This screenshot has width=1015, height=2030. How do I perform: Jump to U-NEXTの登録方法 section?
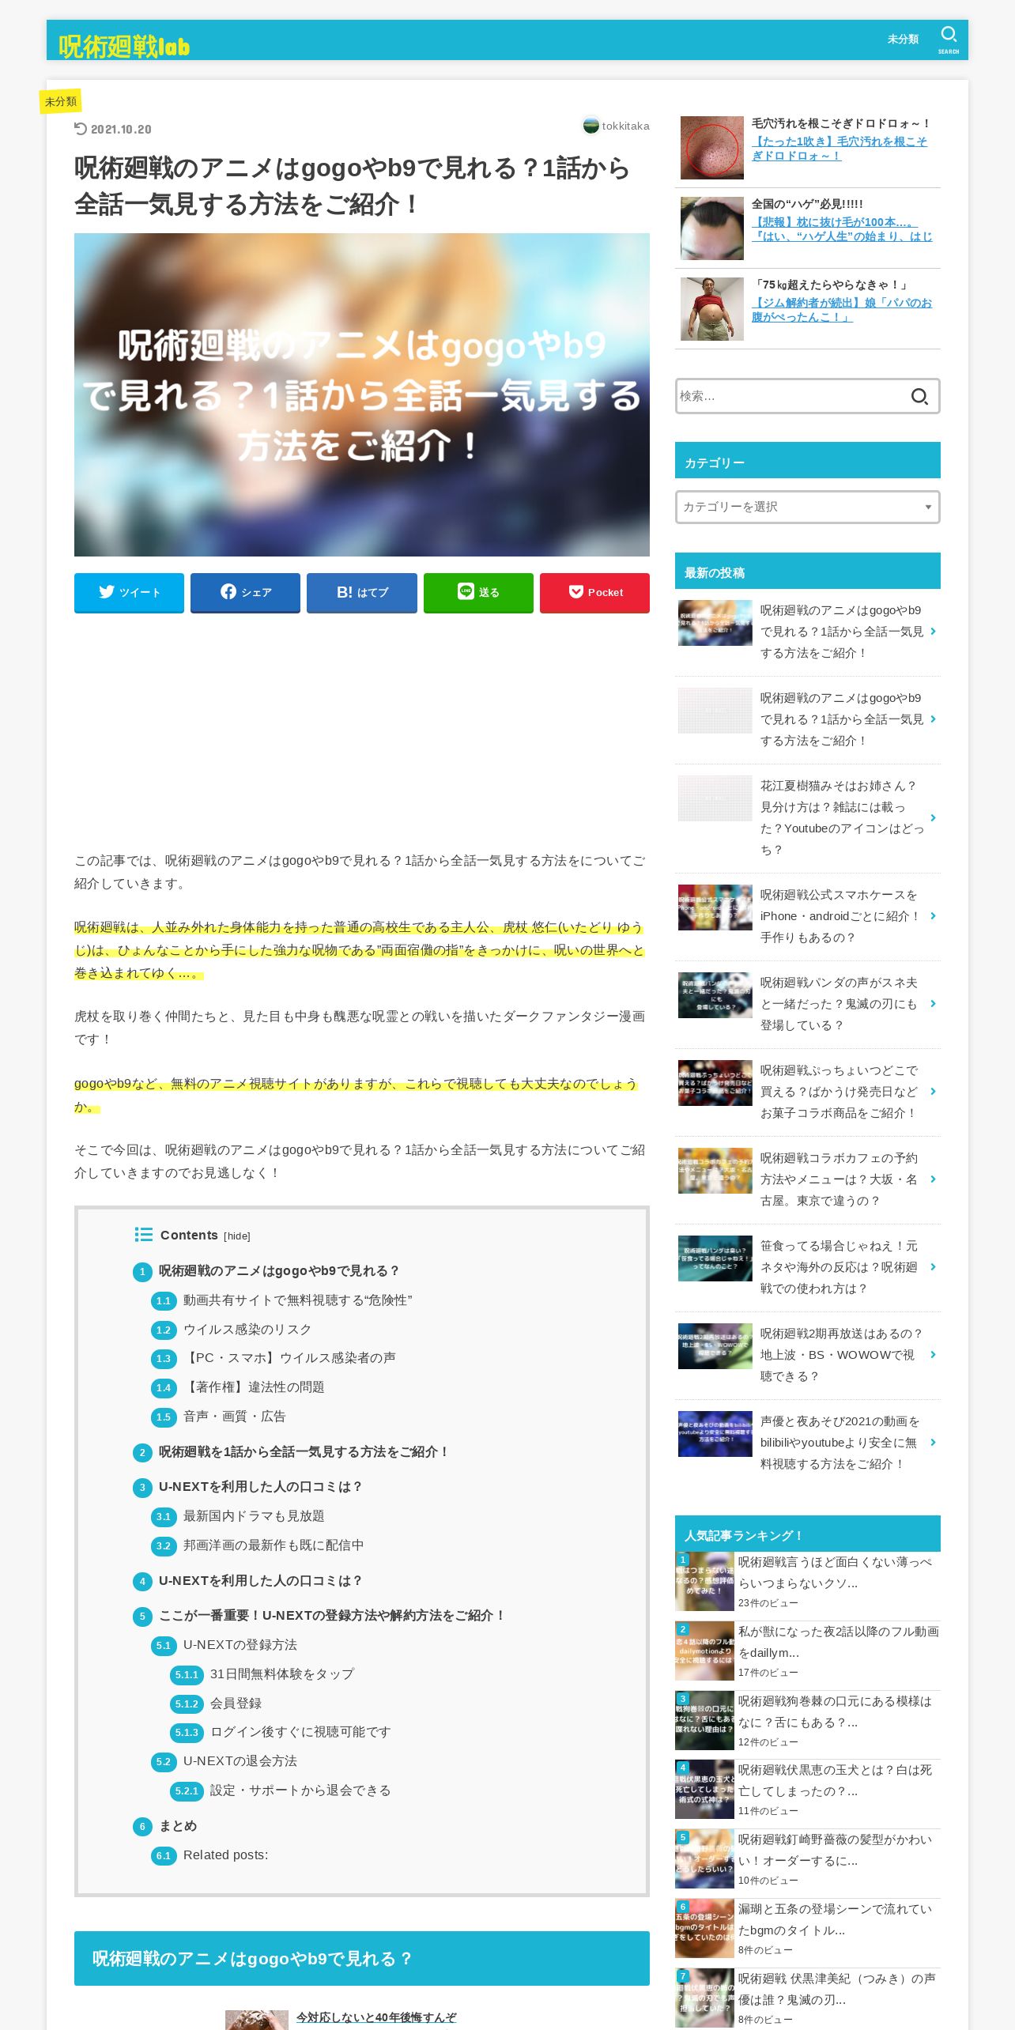point(240,1644)
